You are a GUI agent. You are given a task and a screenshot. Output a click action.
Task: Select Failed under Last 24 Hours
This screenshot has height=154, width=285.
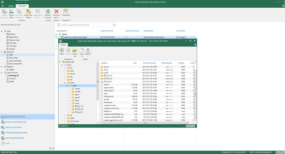[11, 82]
